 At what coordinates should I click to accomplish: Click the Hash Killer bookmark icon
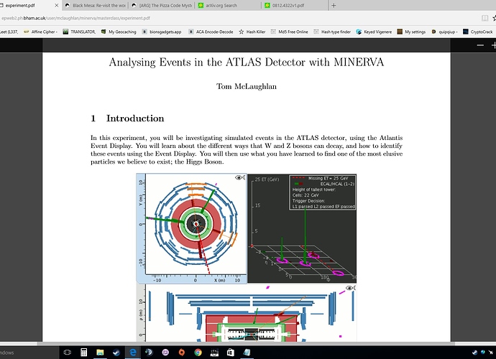(240, 32)
